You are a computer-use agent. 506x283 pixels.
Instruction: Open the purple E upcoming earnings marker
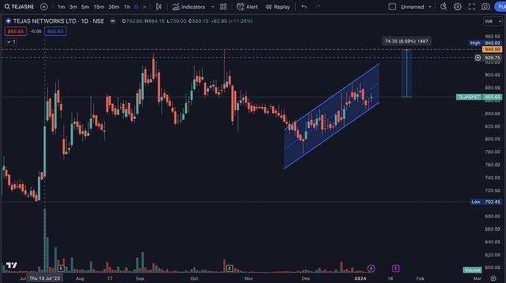click(396, 268)
